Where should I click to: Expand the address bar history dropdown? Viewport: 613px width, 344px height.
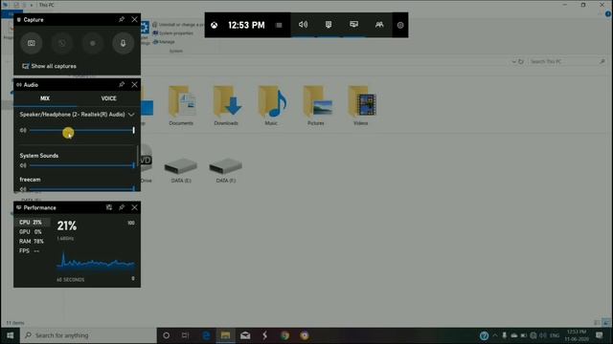tap(513, 61)
